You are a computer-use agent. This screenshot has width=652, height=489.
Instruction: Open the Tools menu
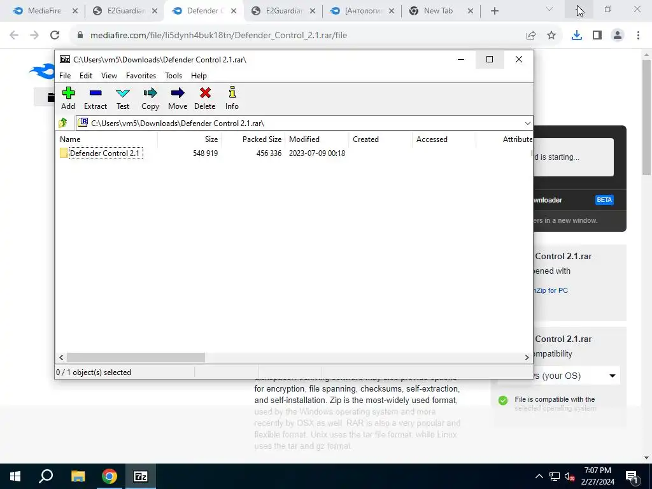coord(173,76)
